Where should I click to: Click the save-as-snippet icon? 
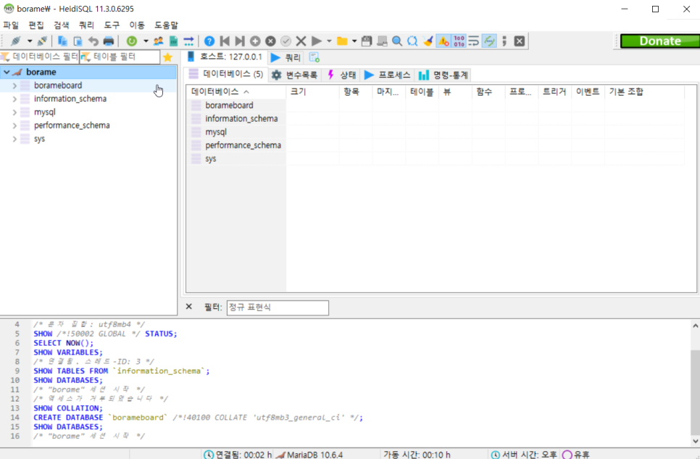tap(382, 41)
